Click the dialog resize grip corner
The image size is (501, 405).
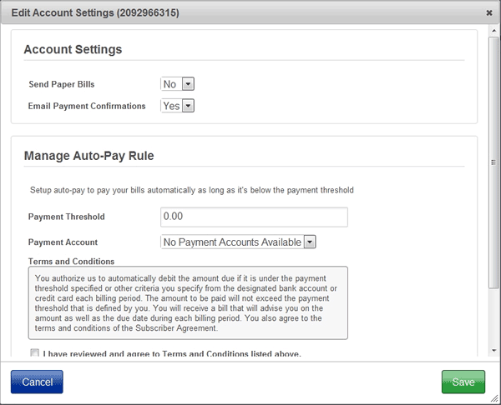pyautogui.click(x=494, y=398)
